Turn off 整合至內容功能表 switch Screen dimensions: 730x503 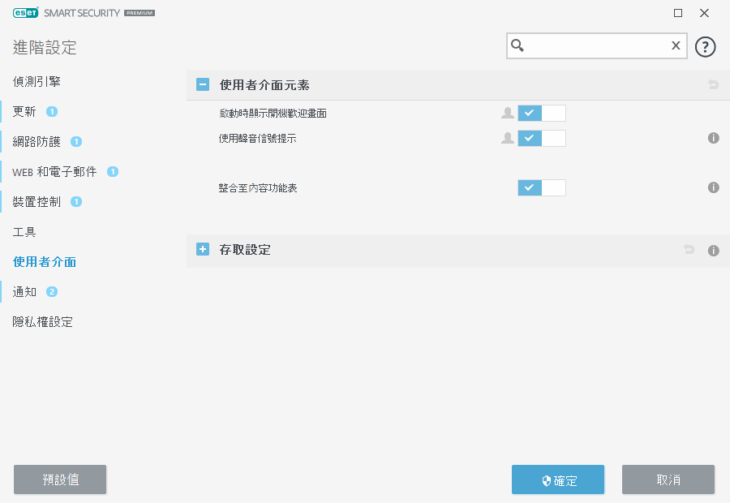[542, 187]
